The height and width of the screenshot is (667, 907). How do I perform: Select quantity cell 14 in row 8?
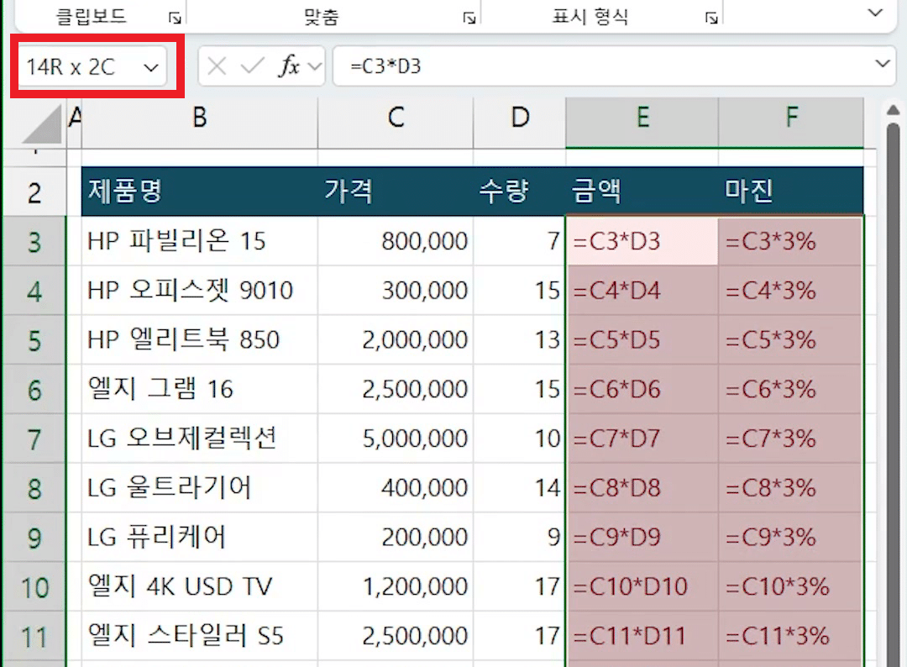[x=520, y=488]
